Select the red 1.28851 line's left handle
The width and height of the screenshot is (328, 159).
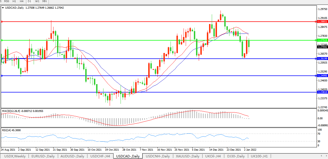2,21
